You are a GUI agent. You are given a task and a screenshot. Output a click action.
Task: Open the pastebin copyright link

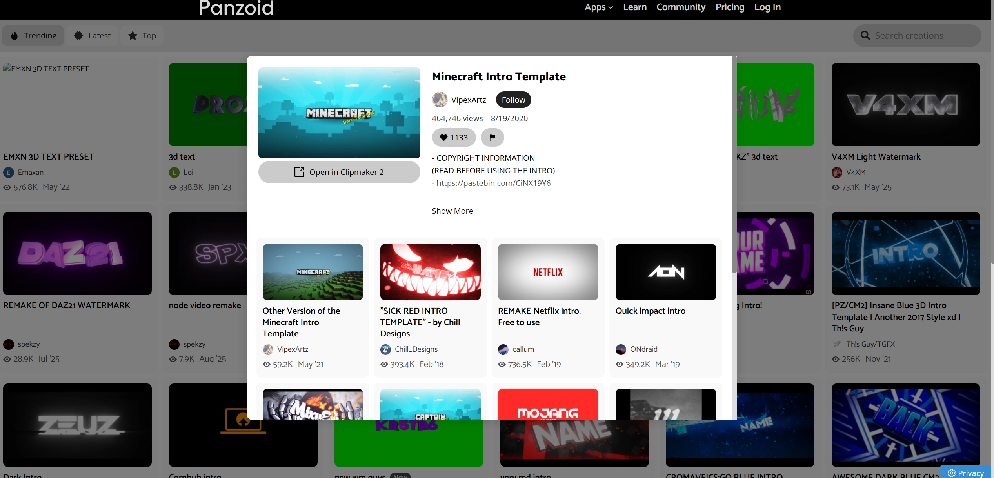[493, 183]
